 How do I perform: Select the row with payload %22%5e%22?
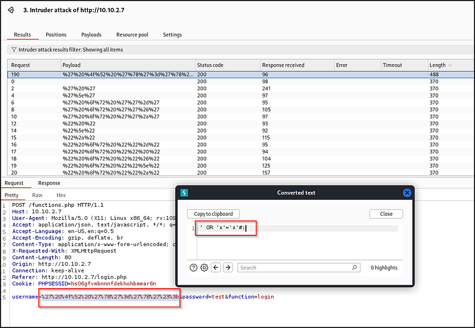click(240, 130)
